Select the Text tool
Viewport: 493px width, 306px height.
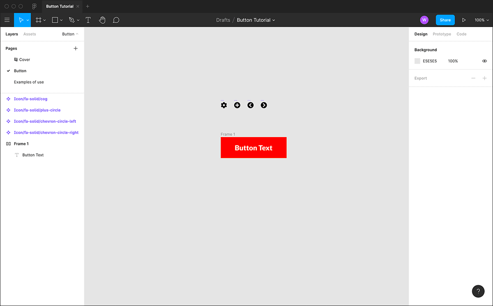point(88,20)
